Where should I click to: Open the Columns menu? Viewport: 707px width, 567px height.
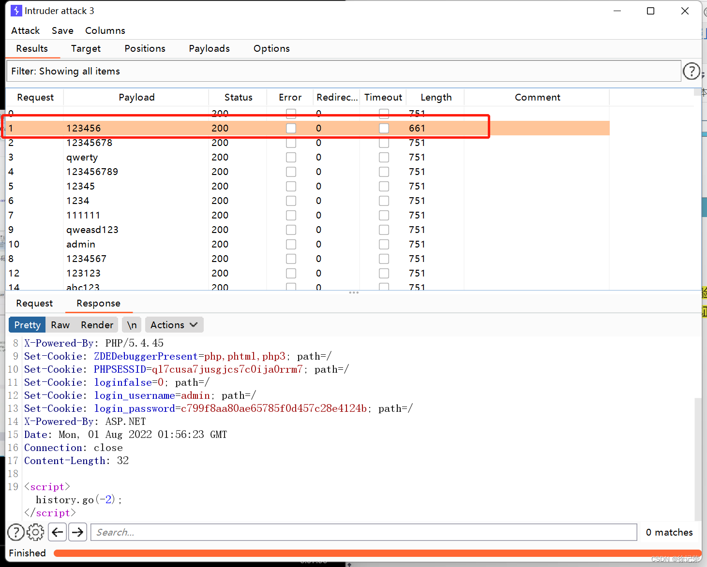(x=105, y=30)
